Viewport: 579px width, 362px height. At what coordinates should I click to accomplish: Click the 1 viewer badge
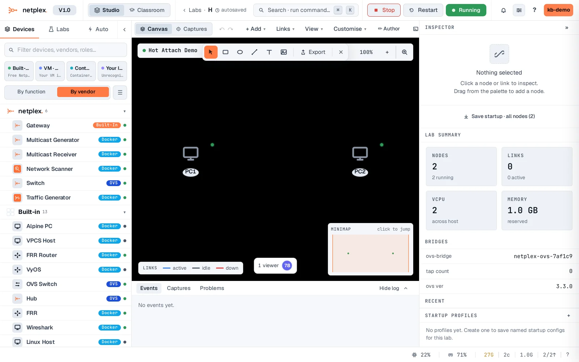coord(275,266)
